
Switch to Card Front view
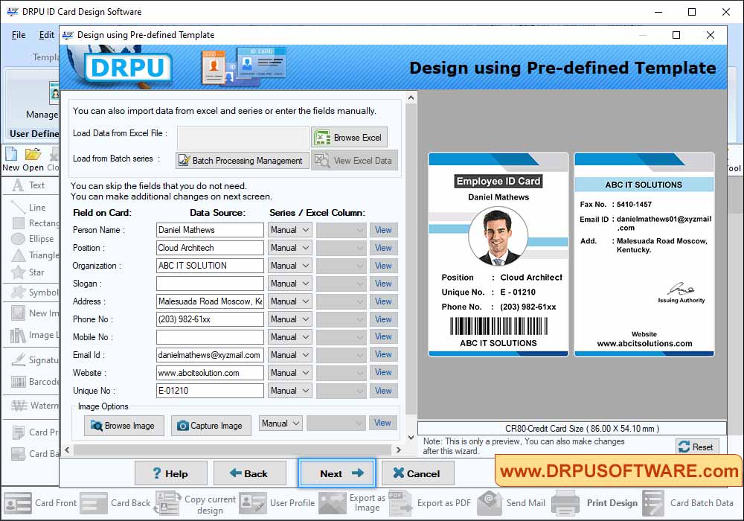pyautogui.click(x=40, y=503)
